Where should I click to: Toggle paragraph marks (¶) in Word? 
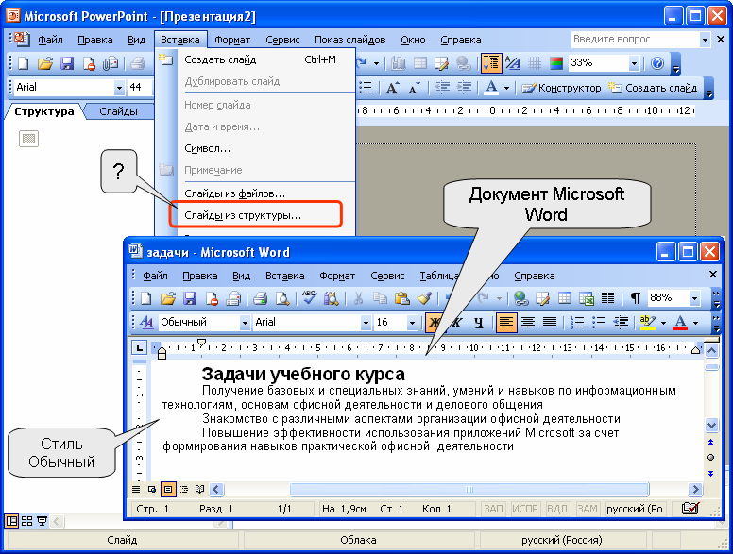point(635,297)
